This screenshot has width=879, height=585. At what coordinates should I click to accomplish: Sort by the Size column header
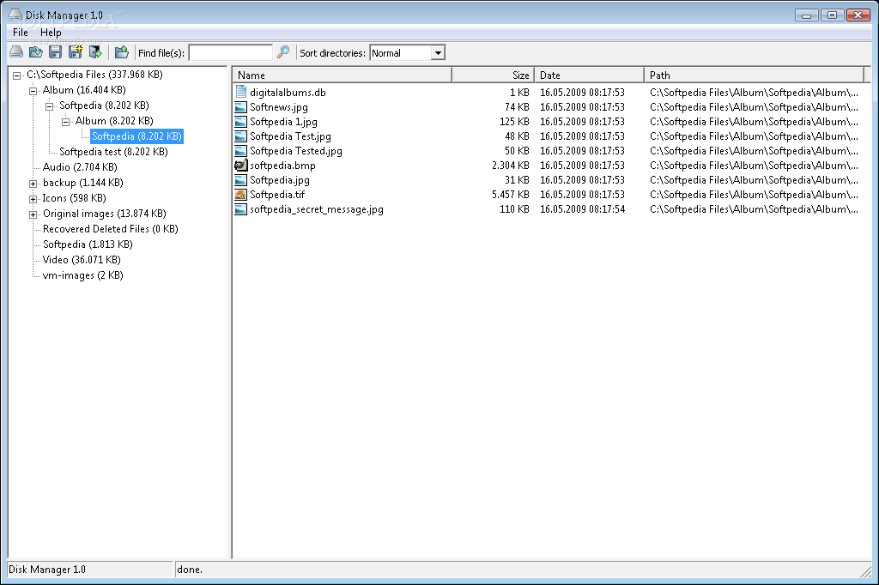click(x=493, y=75)
